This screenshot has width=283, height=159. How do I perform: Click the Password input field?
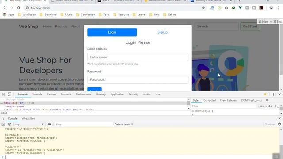[138, 79]
